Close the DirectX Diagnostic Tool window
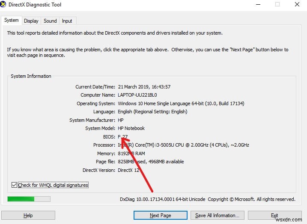This screenshot has height=224, width=307. pos(297,5)
